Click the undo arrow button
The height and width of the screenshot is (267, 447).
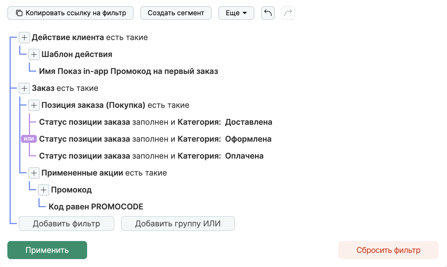[x=268, y=13]
